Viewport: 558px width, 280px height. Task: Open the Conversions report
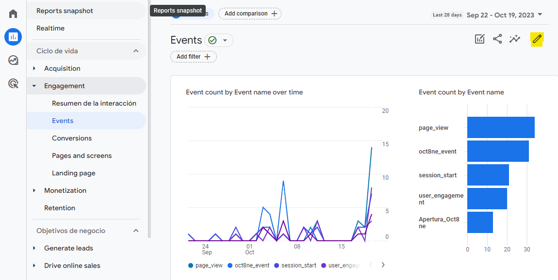click(x=72, y=138)
